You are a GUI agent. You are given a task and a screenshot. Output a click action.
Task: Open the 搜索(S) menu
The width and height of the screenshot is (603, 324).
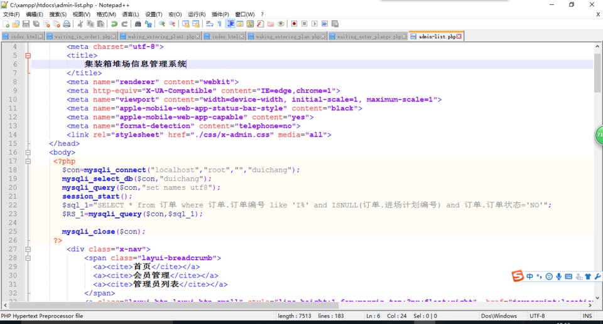58,14
